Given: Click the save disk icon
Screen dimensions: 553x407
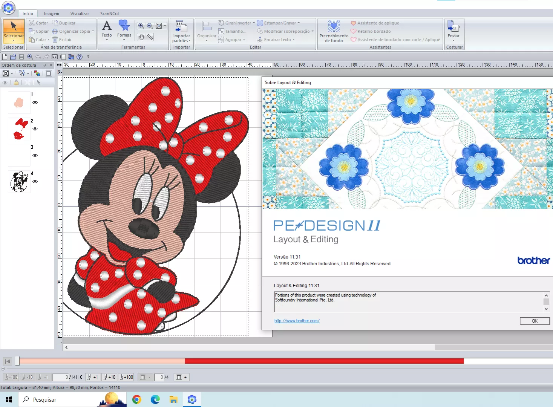Looking at the screenshot, I should coord(21,57).
